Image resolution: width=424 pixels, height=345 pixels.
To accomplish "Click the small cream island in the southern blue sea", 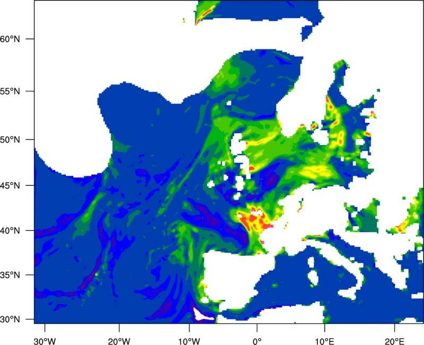I will 313,277.
